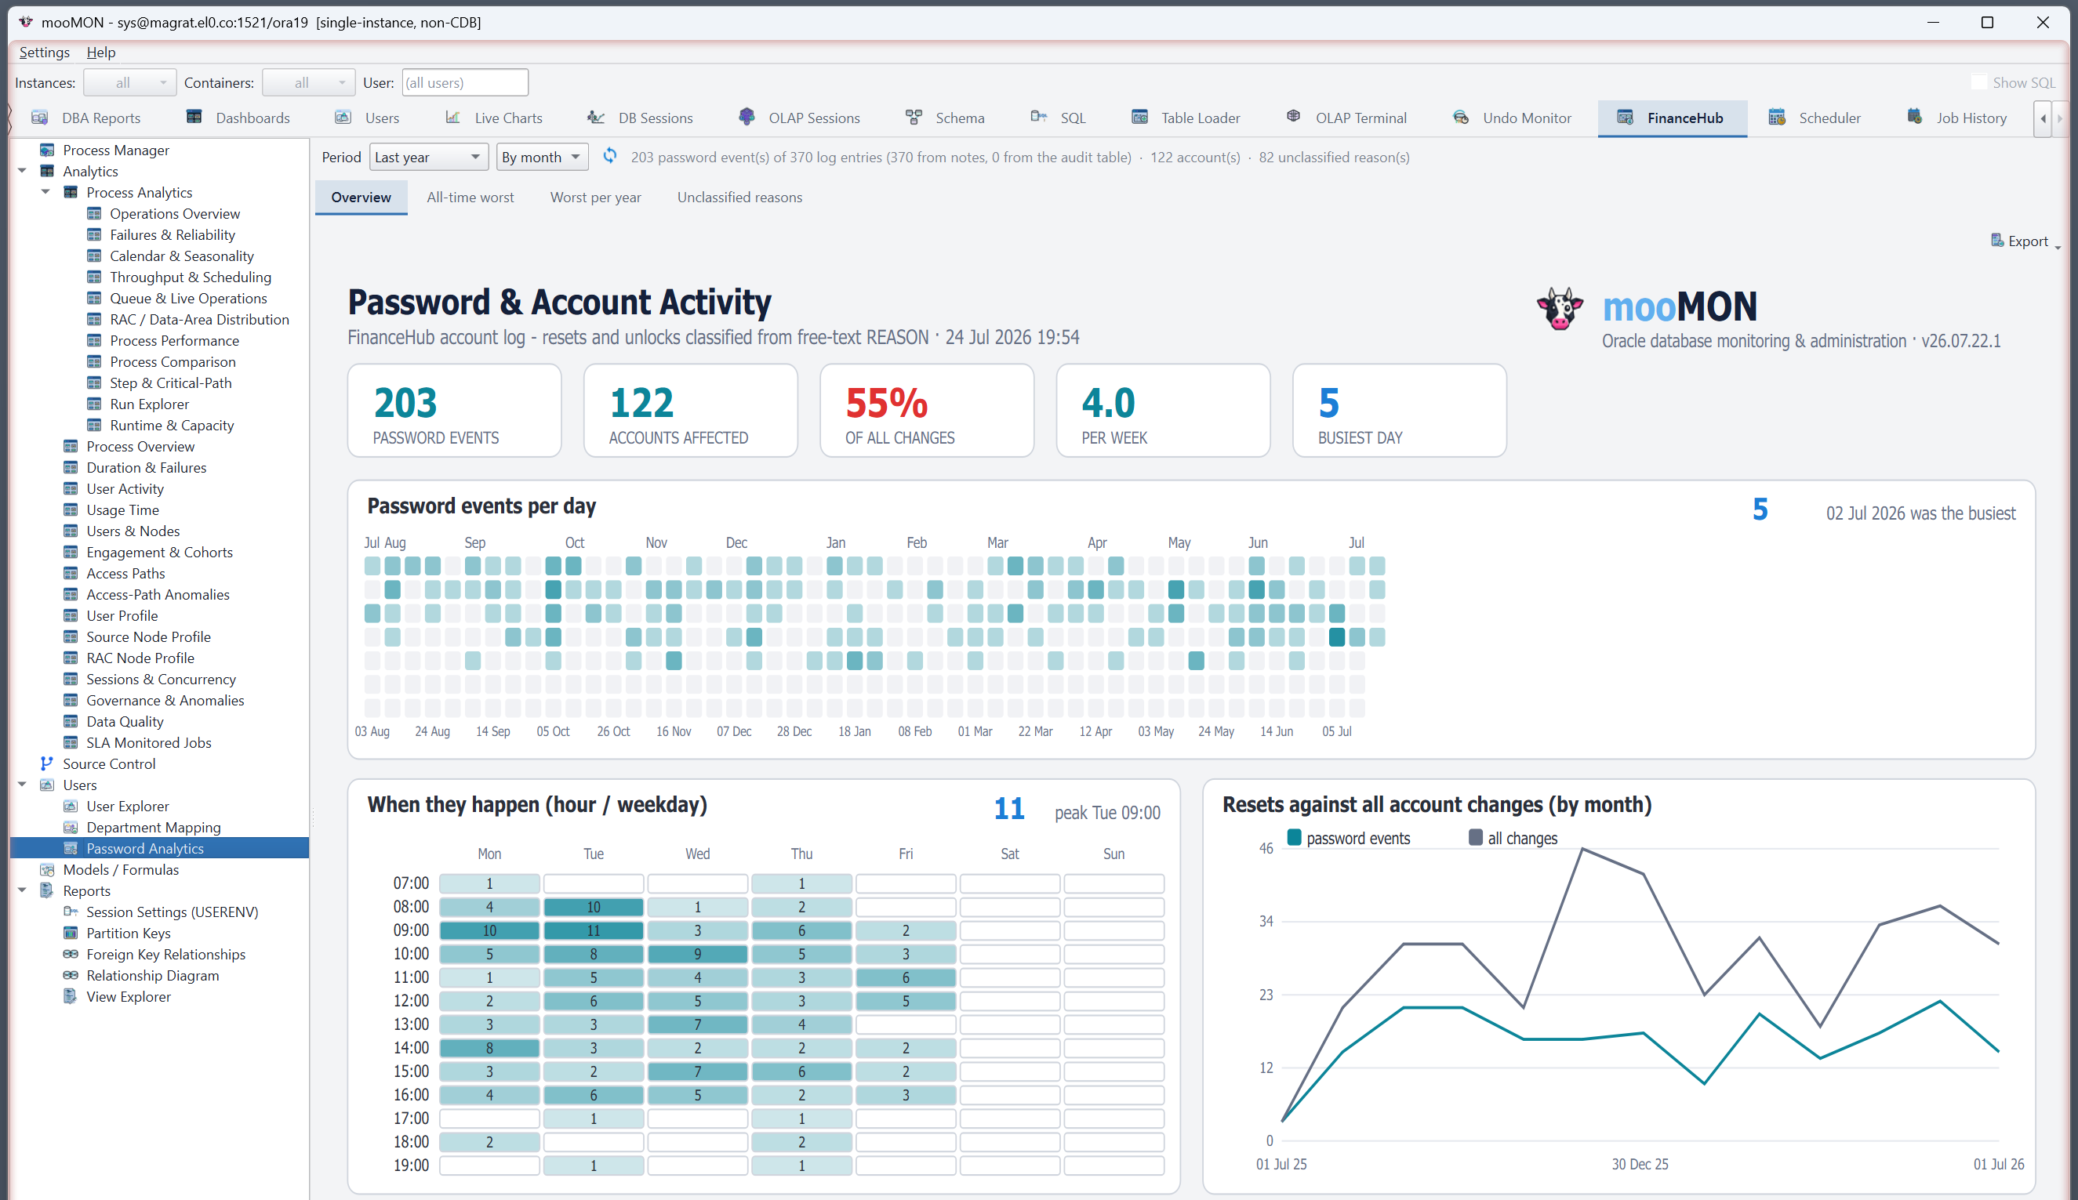This screenshot has width=2078, height=1200.
Task: Click the Relationship Diagram icon
Action: click(71, 975)
